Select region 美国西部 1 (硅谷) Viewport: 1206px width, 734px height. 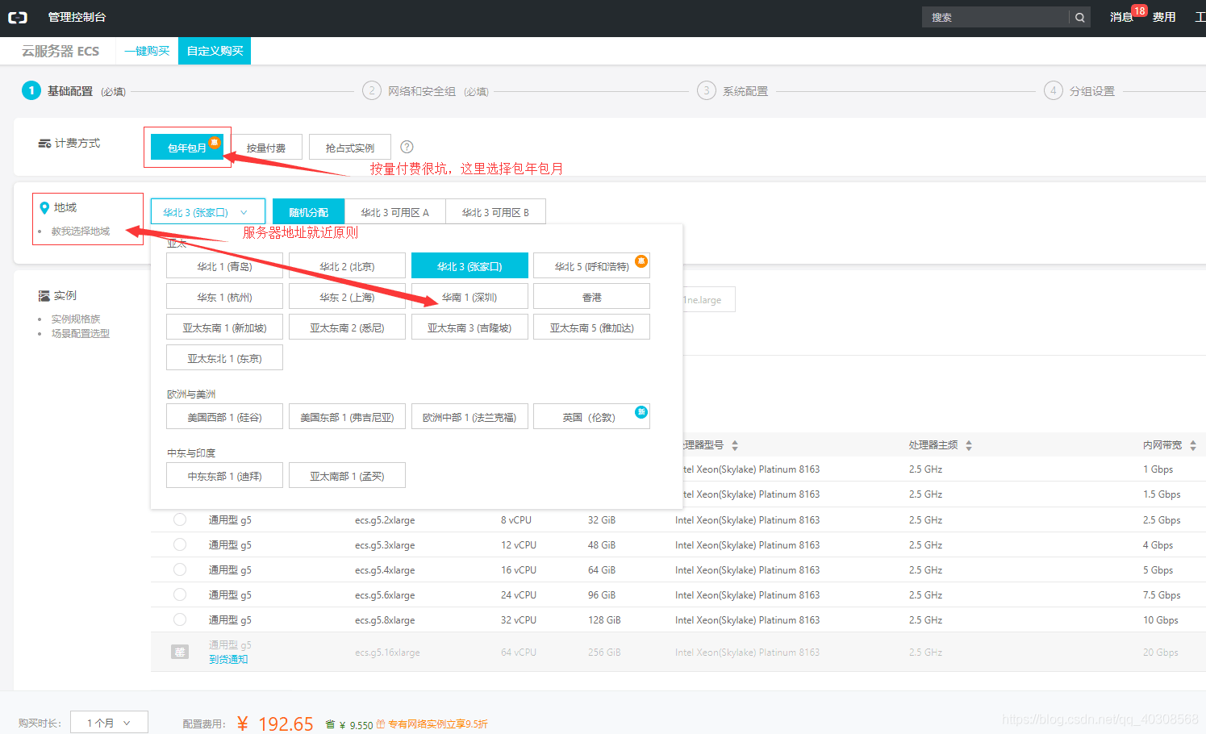point(224,416)
